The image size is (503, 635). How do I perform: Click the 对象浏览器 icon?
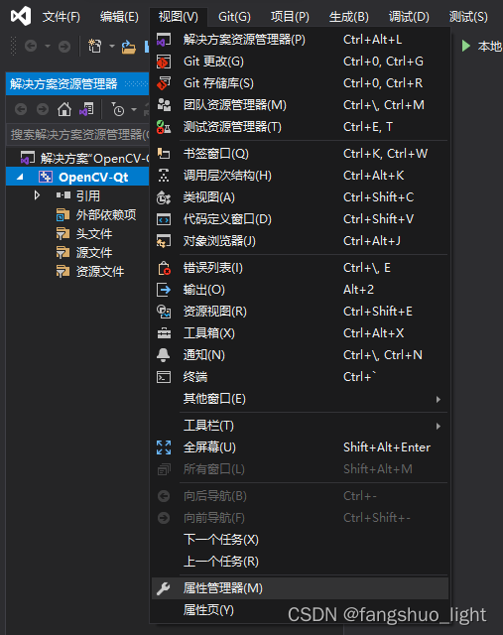coord(164,241)
